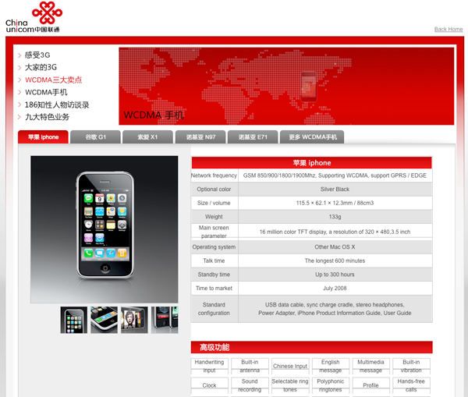Viewport: 468px width, 397px height.
Task: Click the Chinese Input feature cell
Action: pyautogui.click(x=290, y=366)
